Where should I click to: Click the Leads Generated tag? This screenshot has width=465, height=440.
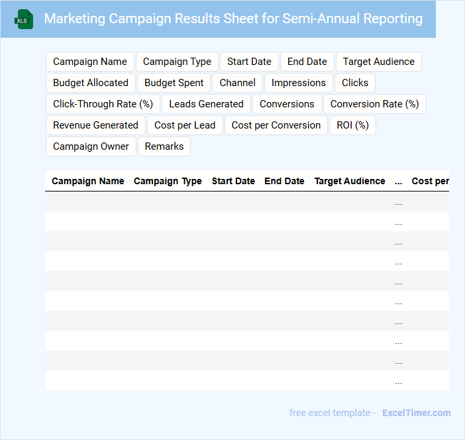(x=206, y=104)
